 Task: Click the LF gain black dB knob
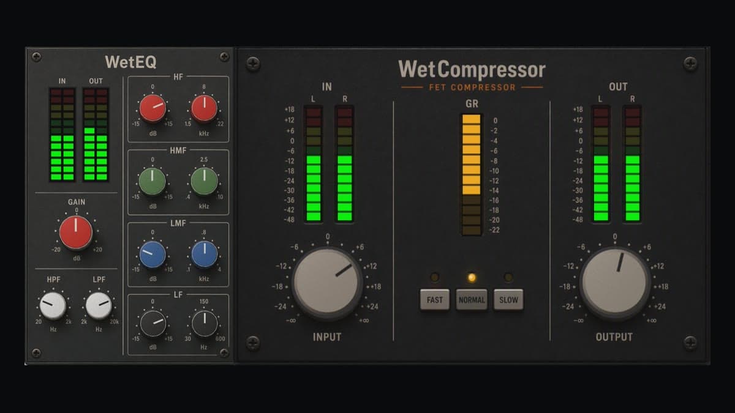tap(153, 324)
